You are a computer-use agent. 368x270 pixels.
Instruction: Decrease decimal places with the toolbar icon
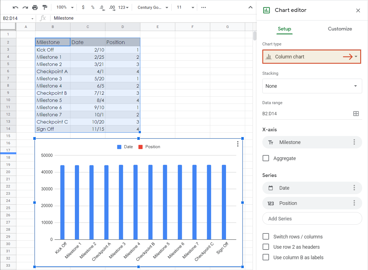click(x=102, y=7)
